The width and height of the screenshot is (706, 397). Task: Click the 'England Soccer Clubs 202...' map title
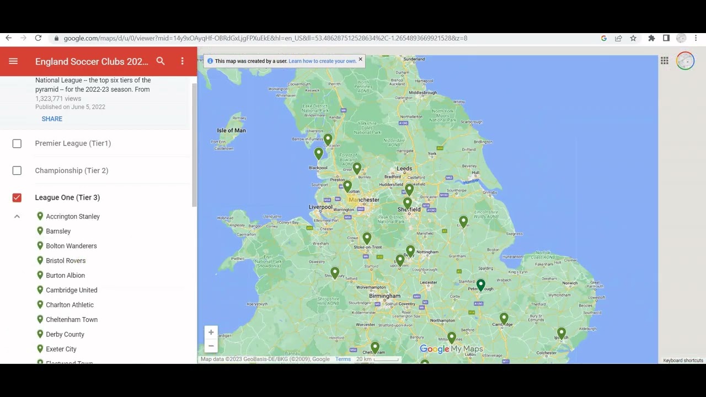92,62
